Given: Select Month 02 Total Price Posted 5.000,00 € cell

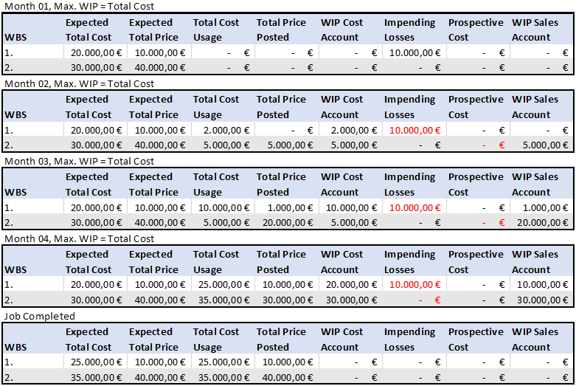Looking at the screenshot, I should pos(285,145).
